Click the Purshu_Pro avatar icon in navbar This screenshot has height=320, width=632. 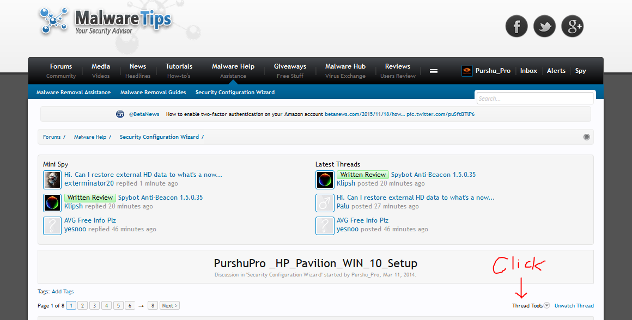click(467, 71)
